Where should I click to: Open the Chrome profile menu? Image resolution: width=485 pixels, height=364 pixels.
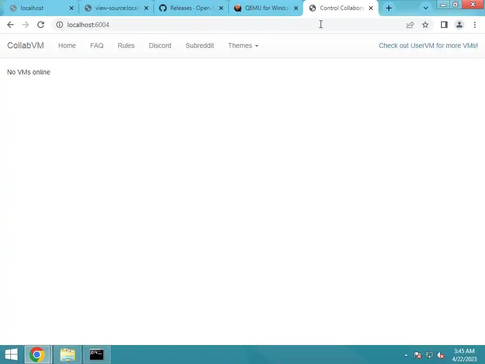[459, 25]
